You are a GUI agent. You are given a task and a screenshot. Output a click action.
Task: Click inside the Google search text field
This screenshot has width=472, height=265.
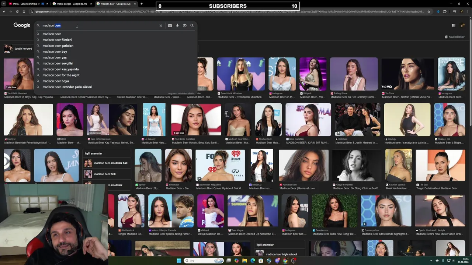click(100, 25)
